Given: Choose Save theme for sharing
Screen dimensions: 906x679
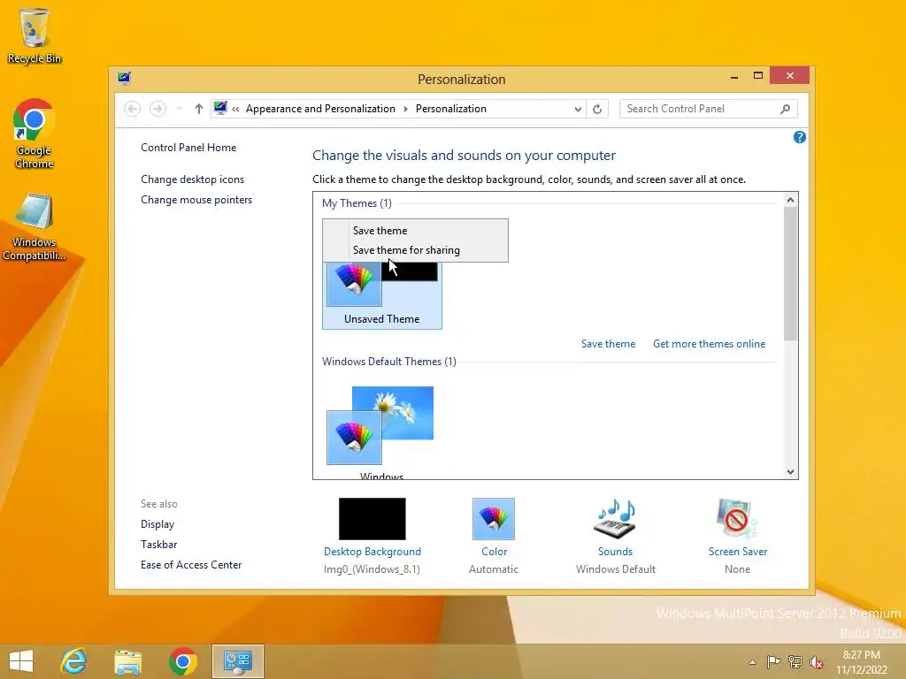Looking at the screenshot, I should [416, 250].
